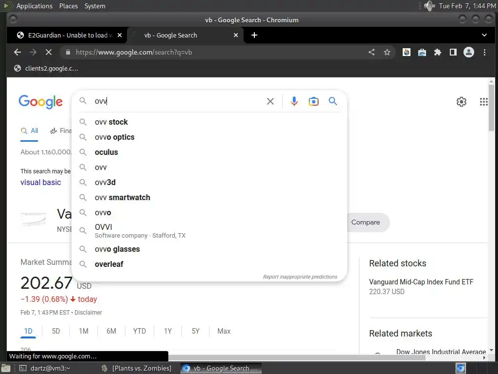Screen dimensions: 498x374
Task: Open Vanguard Mid-Cap Index Fund ETF
Action: 421,282
